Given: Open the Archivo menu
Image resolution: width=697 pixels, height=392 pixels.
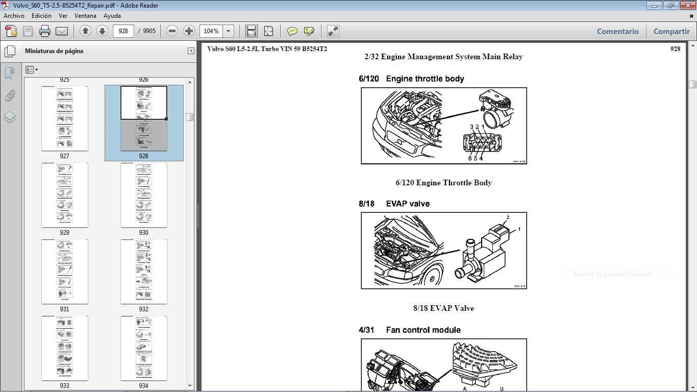Looking at the screenshot, I should point(14,16).
